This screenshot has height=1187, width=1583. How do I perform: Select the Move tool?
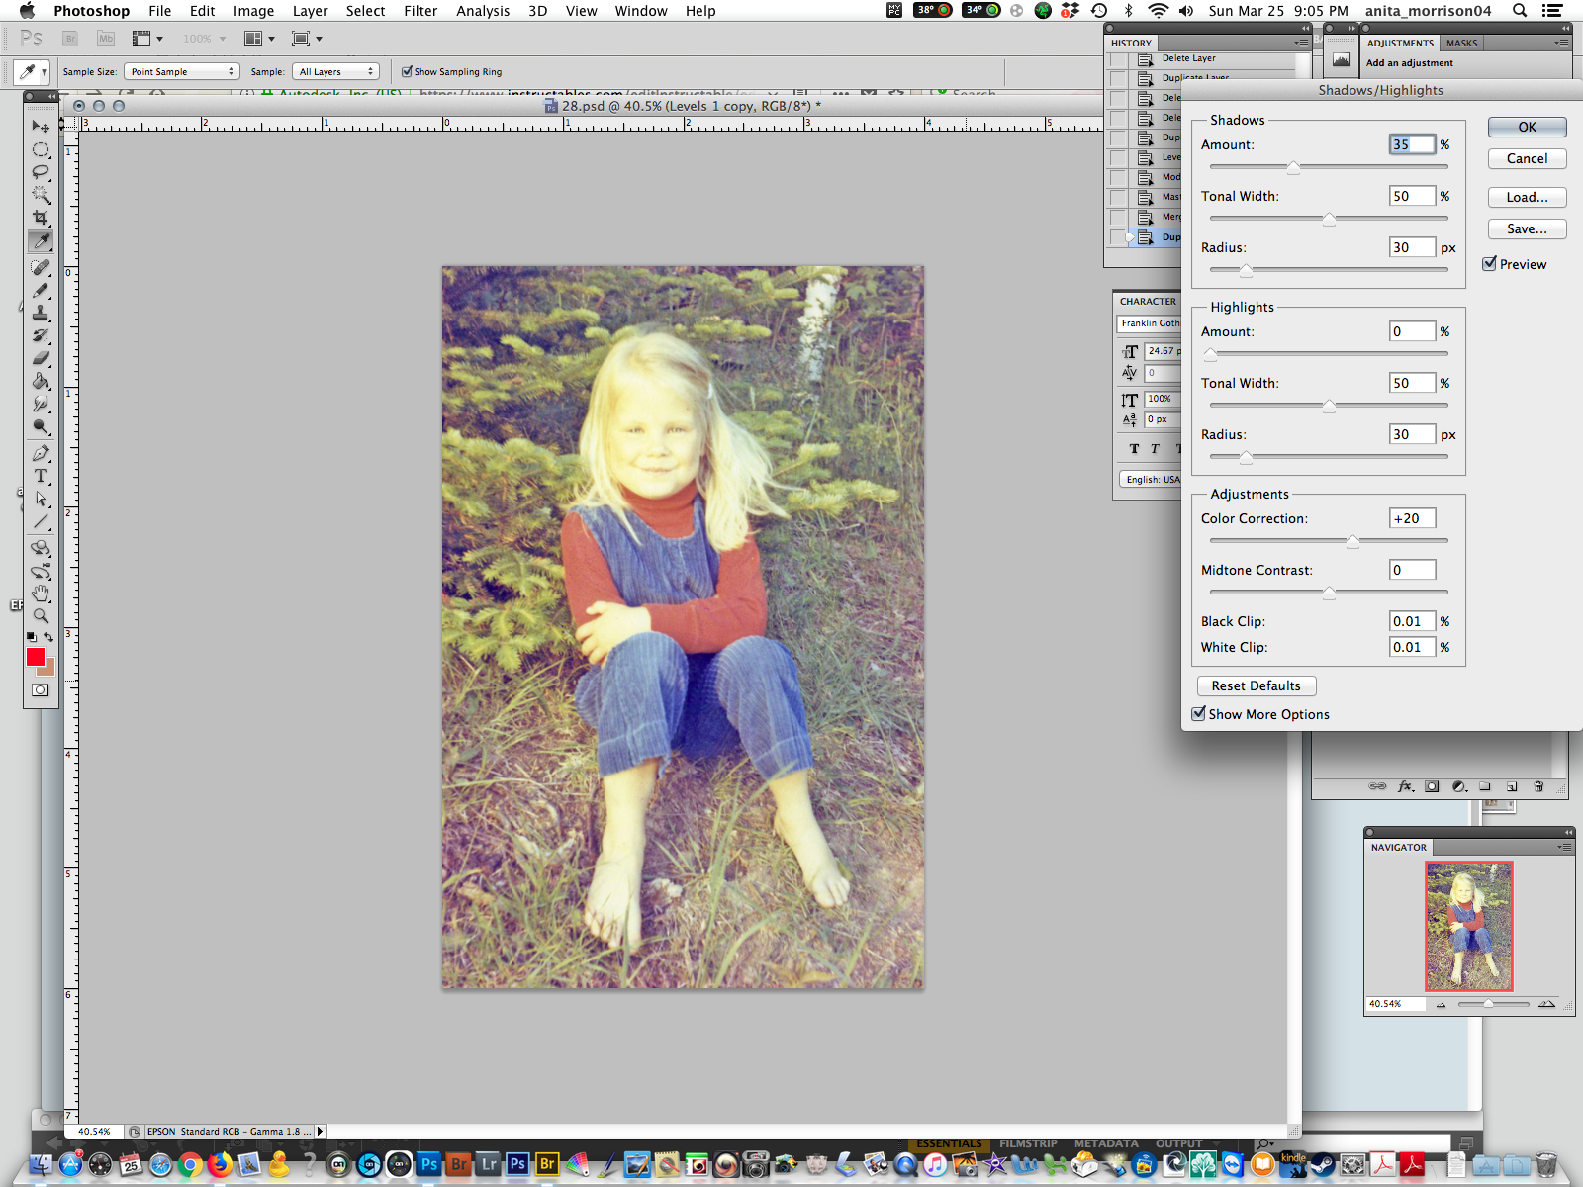tap(41, 126)
